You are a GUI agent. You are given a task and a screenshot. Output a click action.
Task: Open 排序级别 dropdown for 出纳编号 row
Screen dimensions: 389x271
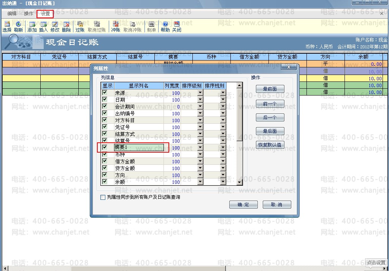coord(200,113)
